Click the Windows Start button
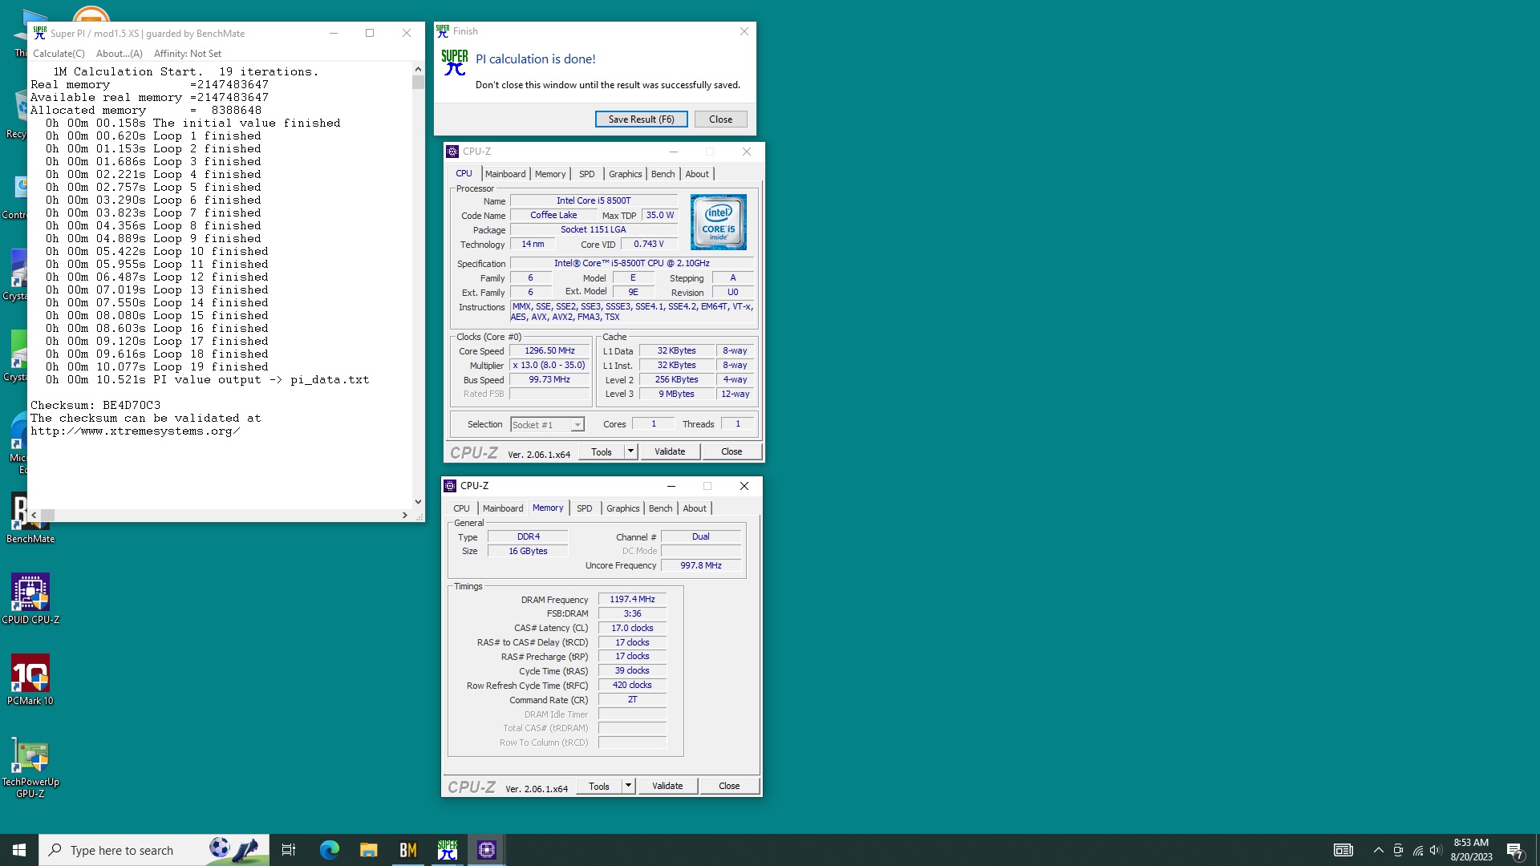This screenshot has width=1540, height=866. pos(19,850)
